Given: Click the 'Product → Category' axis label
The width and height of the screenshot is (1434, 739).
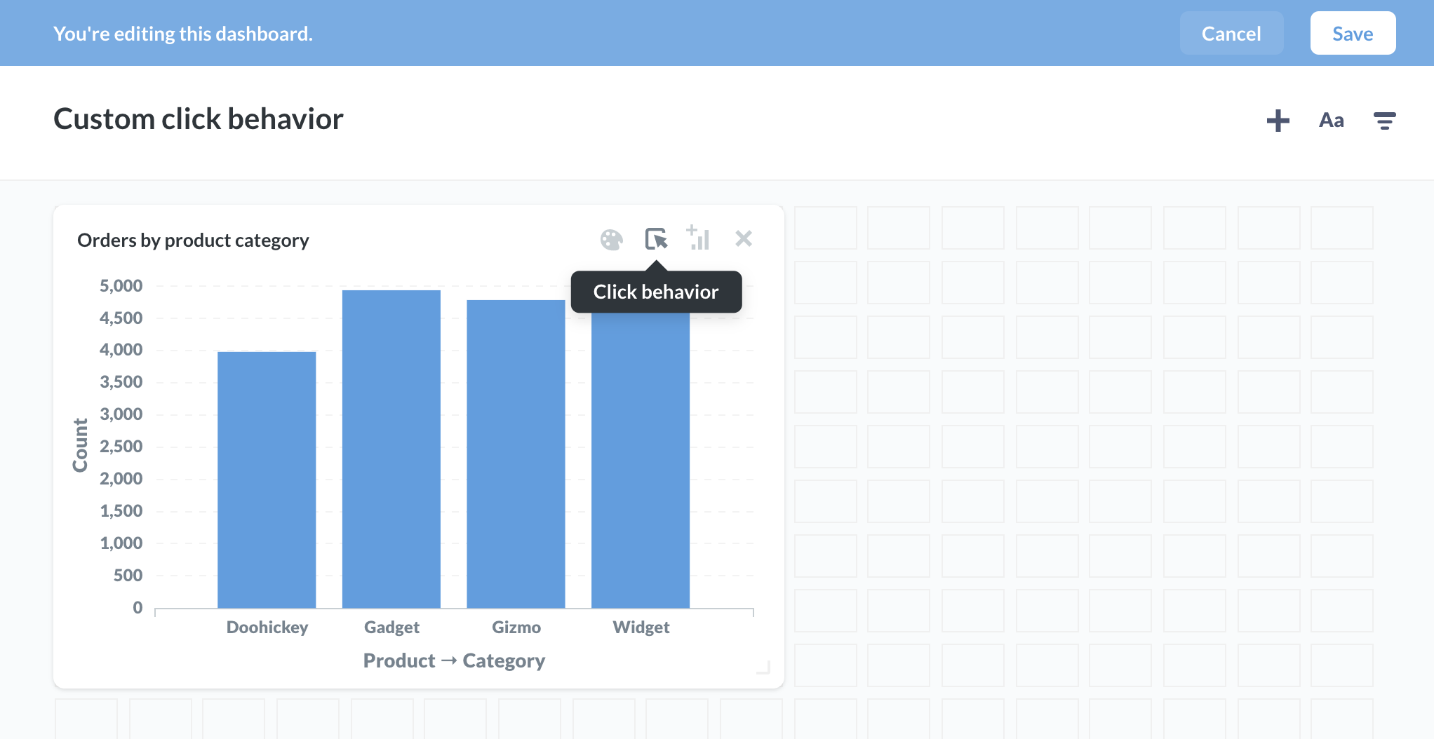Looking at the screenshot, I should (x=454, y=660).
